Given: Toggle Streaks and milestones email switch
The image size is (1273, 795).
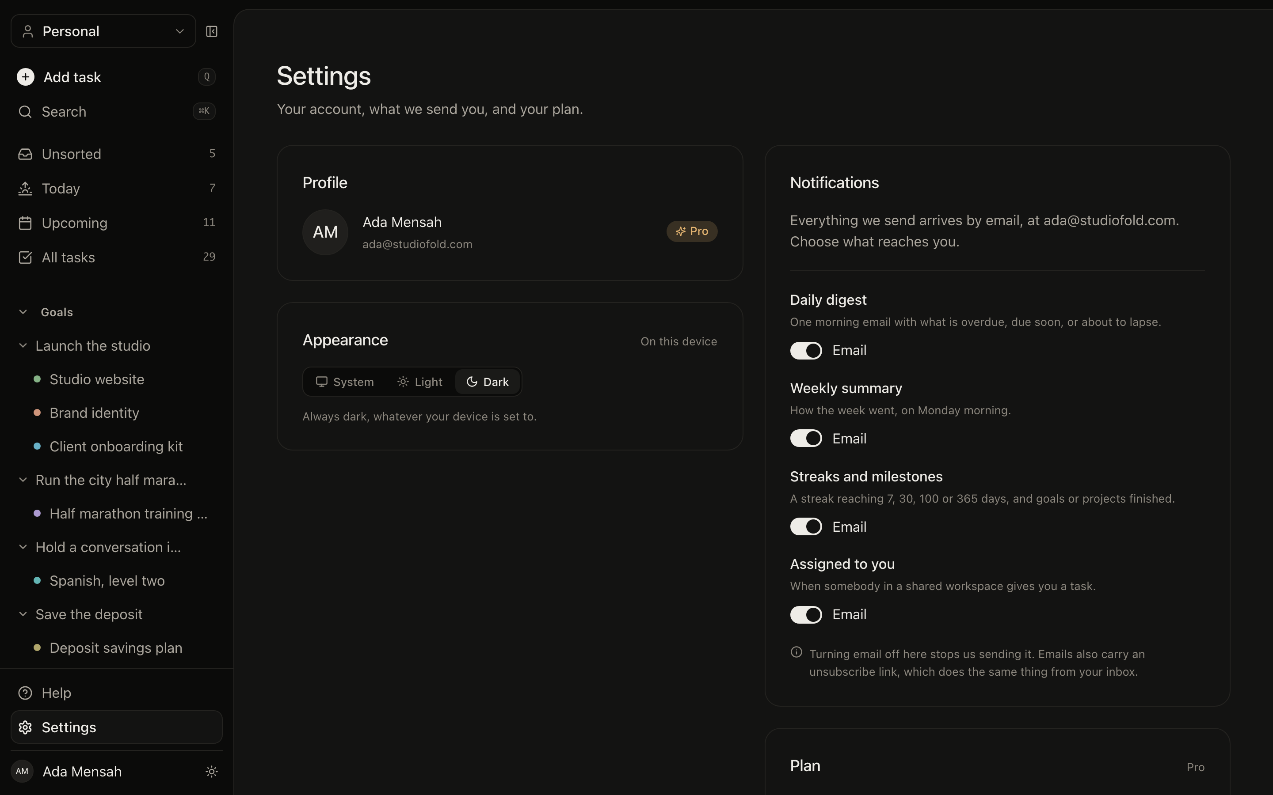Looking at the screenshot, I should (806, 527).
